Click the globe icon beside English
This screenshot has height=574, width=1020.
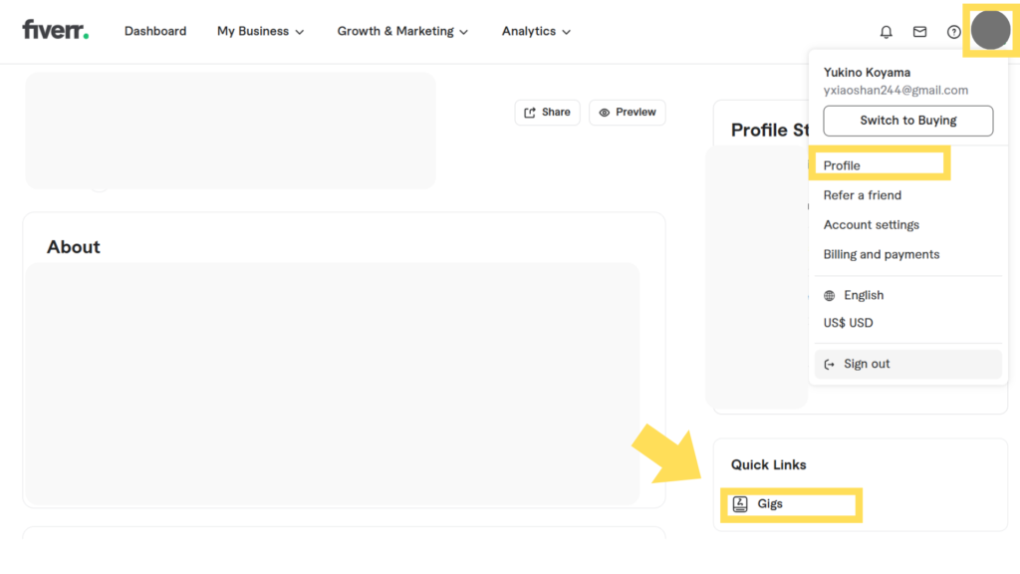pyautogui.click(x=829, y=295)
